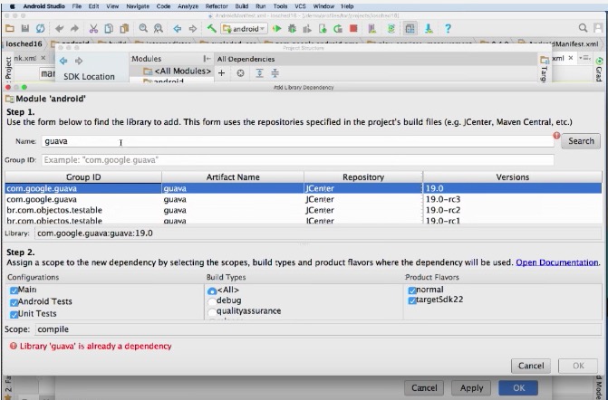Click the Undo arrow in the toolbar

pyautogui.click(x=59, y=29)
